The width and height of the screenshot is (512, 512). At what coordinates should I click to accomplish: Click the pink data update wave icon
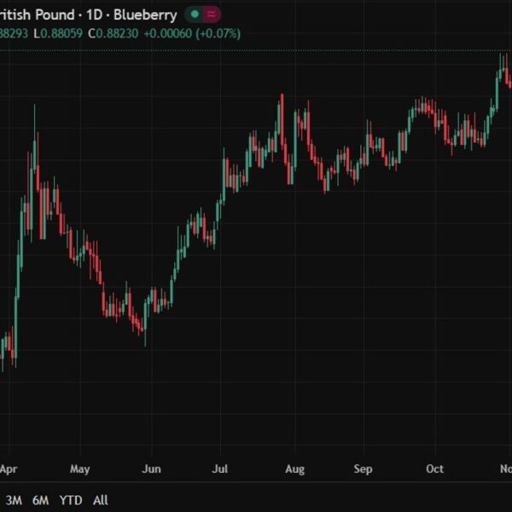click(x=212, y=15)
